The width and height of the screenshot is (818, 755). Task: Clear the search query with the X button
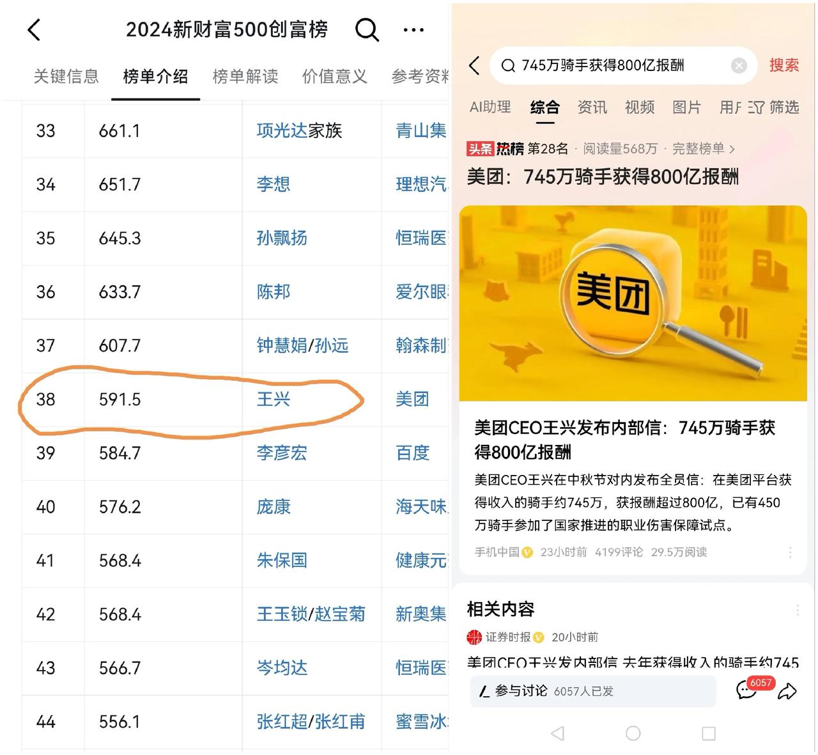coord(739,65)
